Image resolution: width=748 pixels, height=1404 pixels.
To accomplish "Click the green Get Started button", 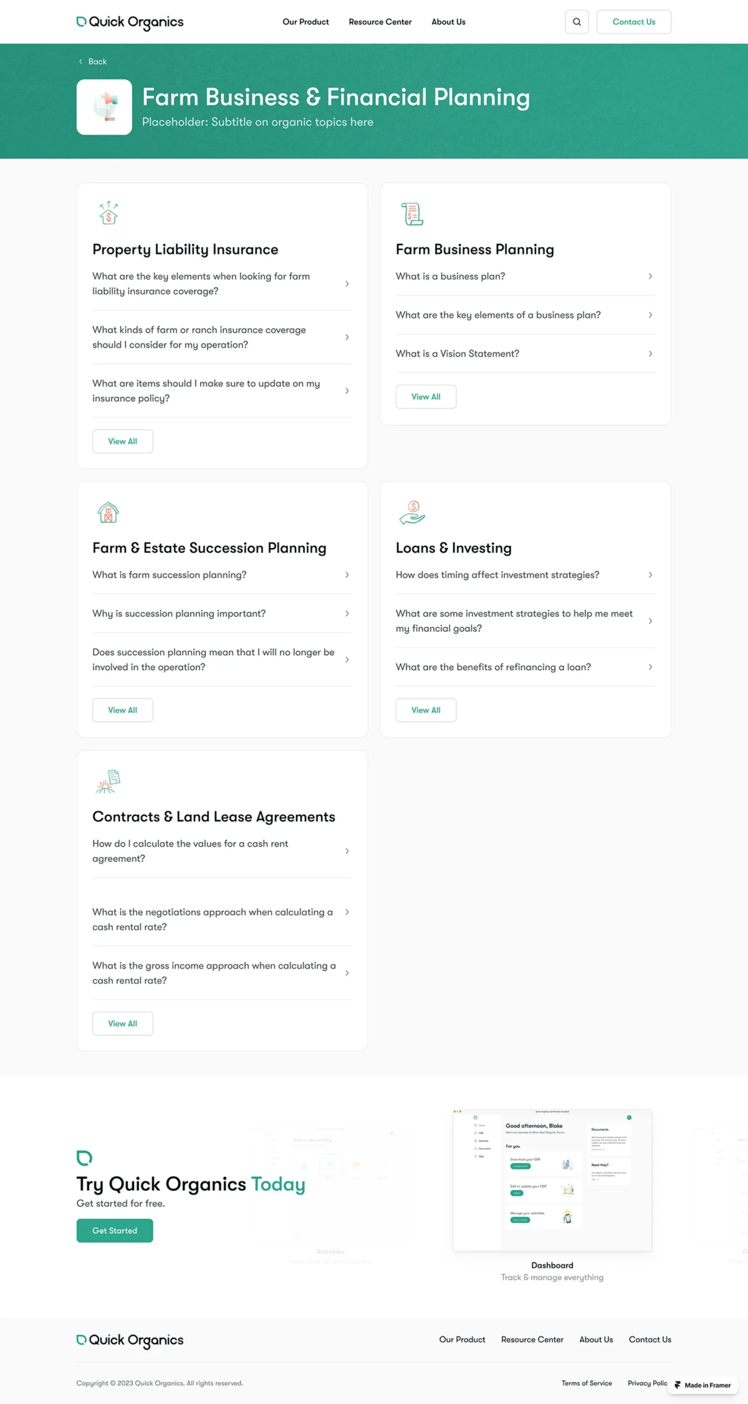I will [114, 1231].
